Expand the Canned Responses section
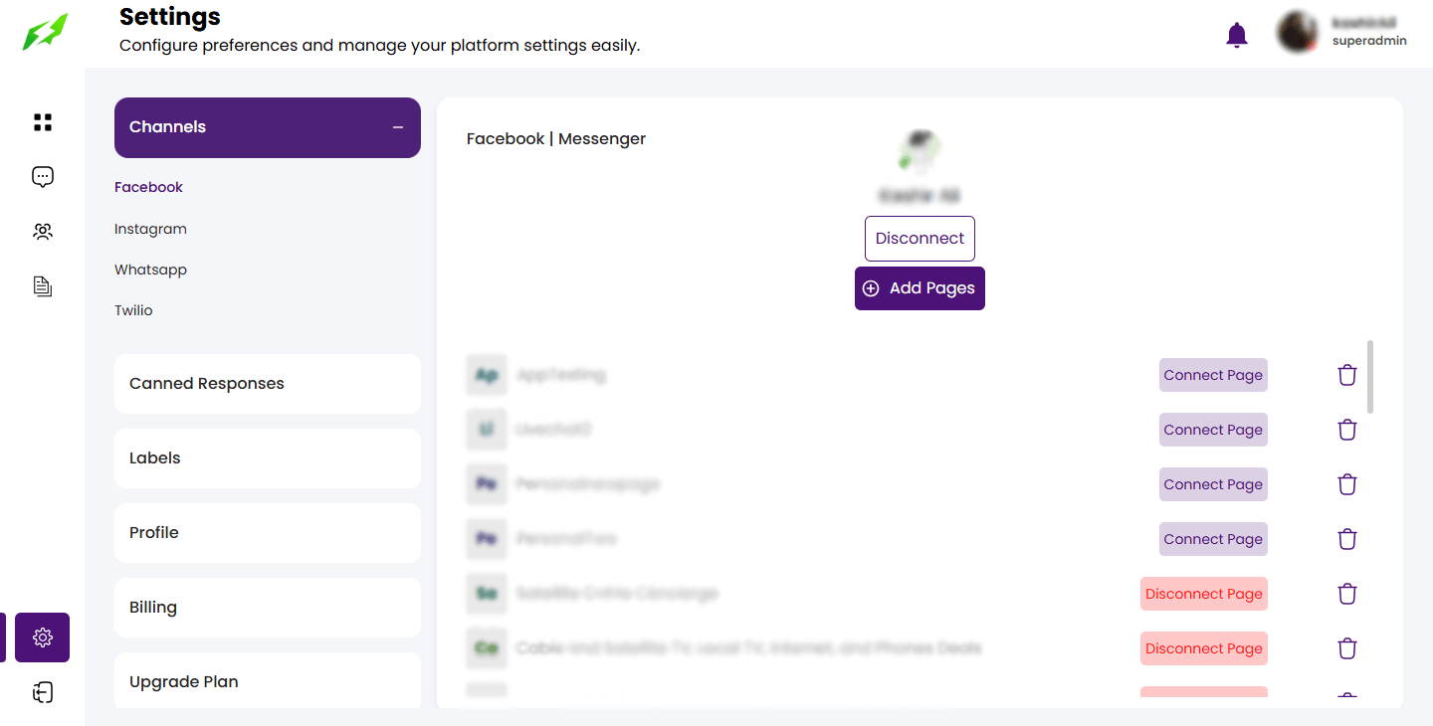 (x=267, y=384)
